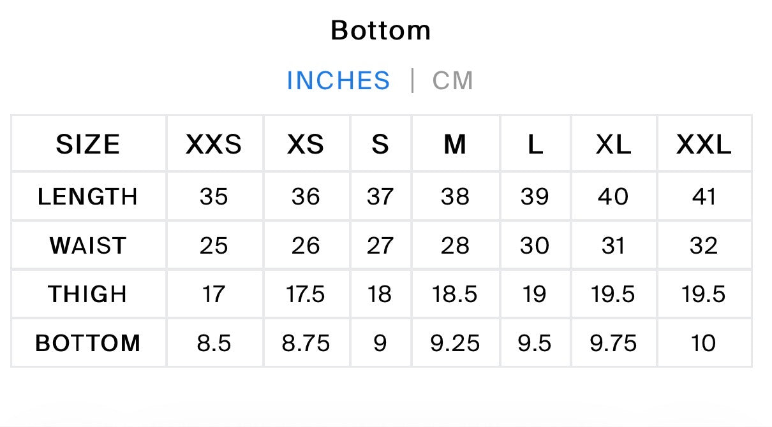Click the M size column header

tap(455, 145)
